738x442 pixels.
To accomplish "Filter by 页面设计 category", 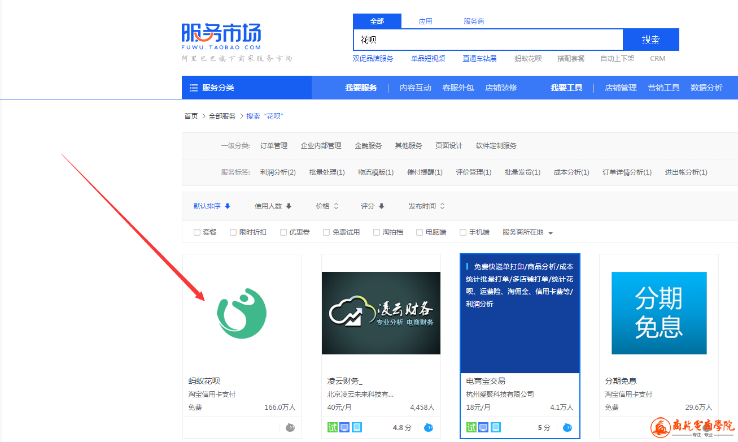I will coord(449,145).
